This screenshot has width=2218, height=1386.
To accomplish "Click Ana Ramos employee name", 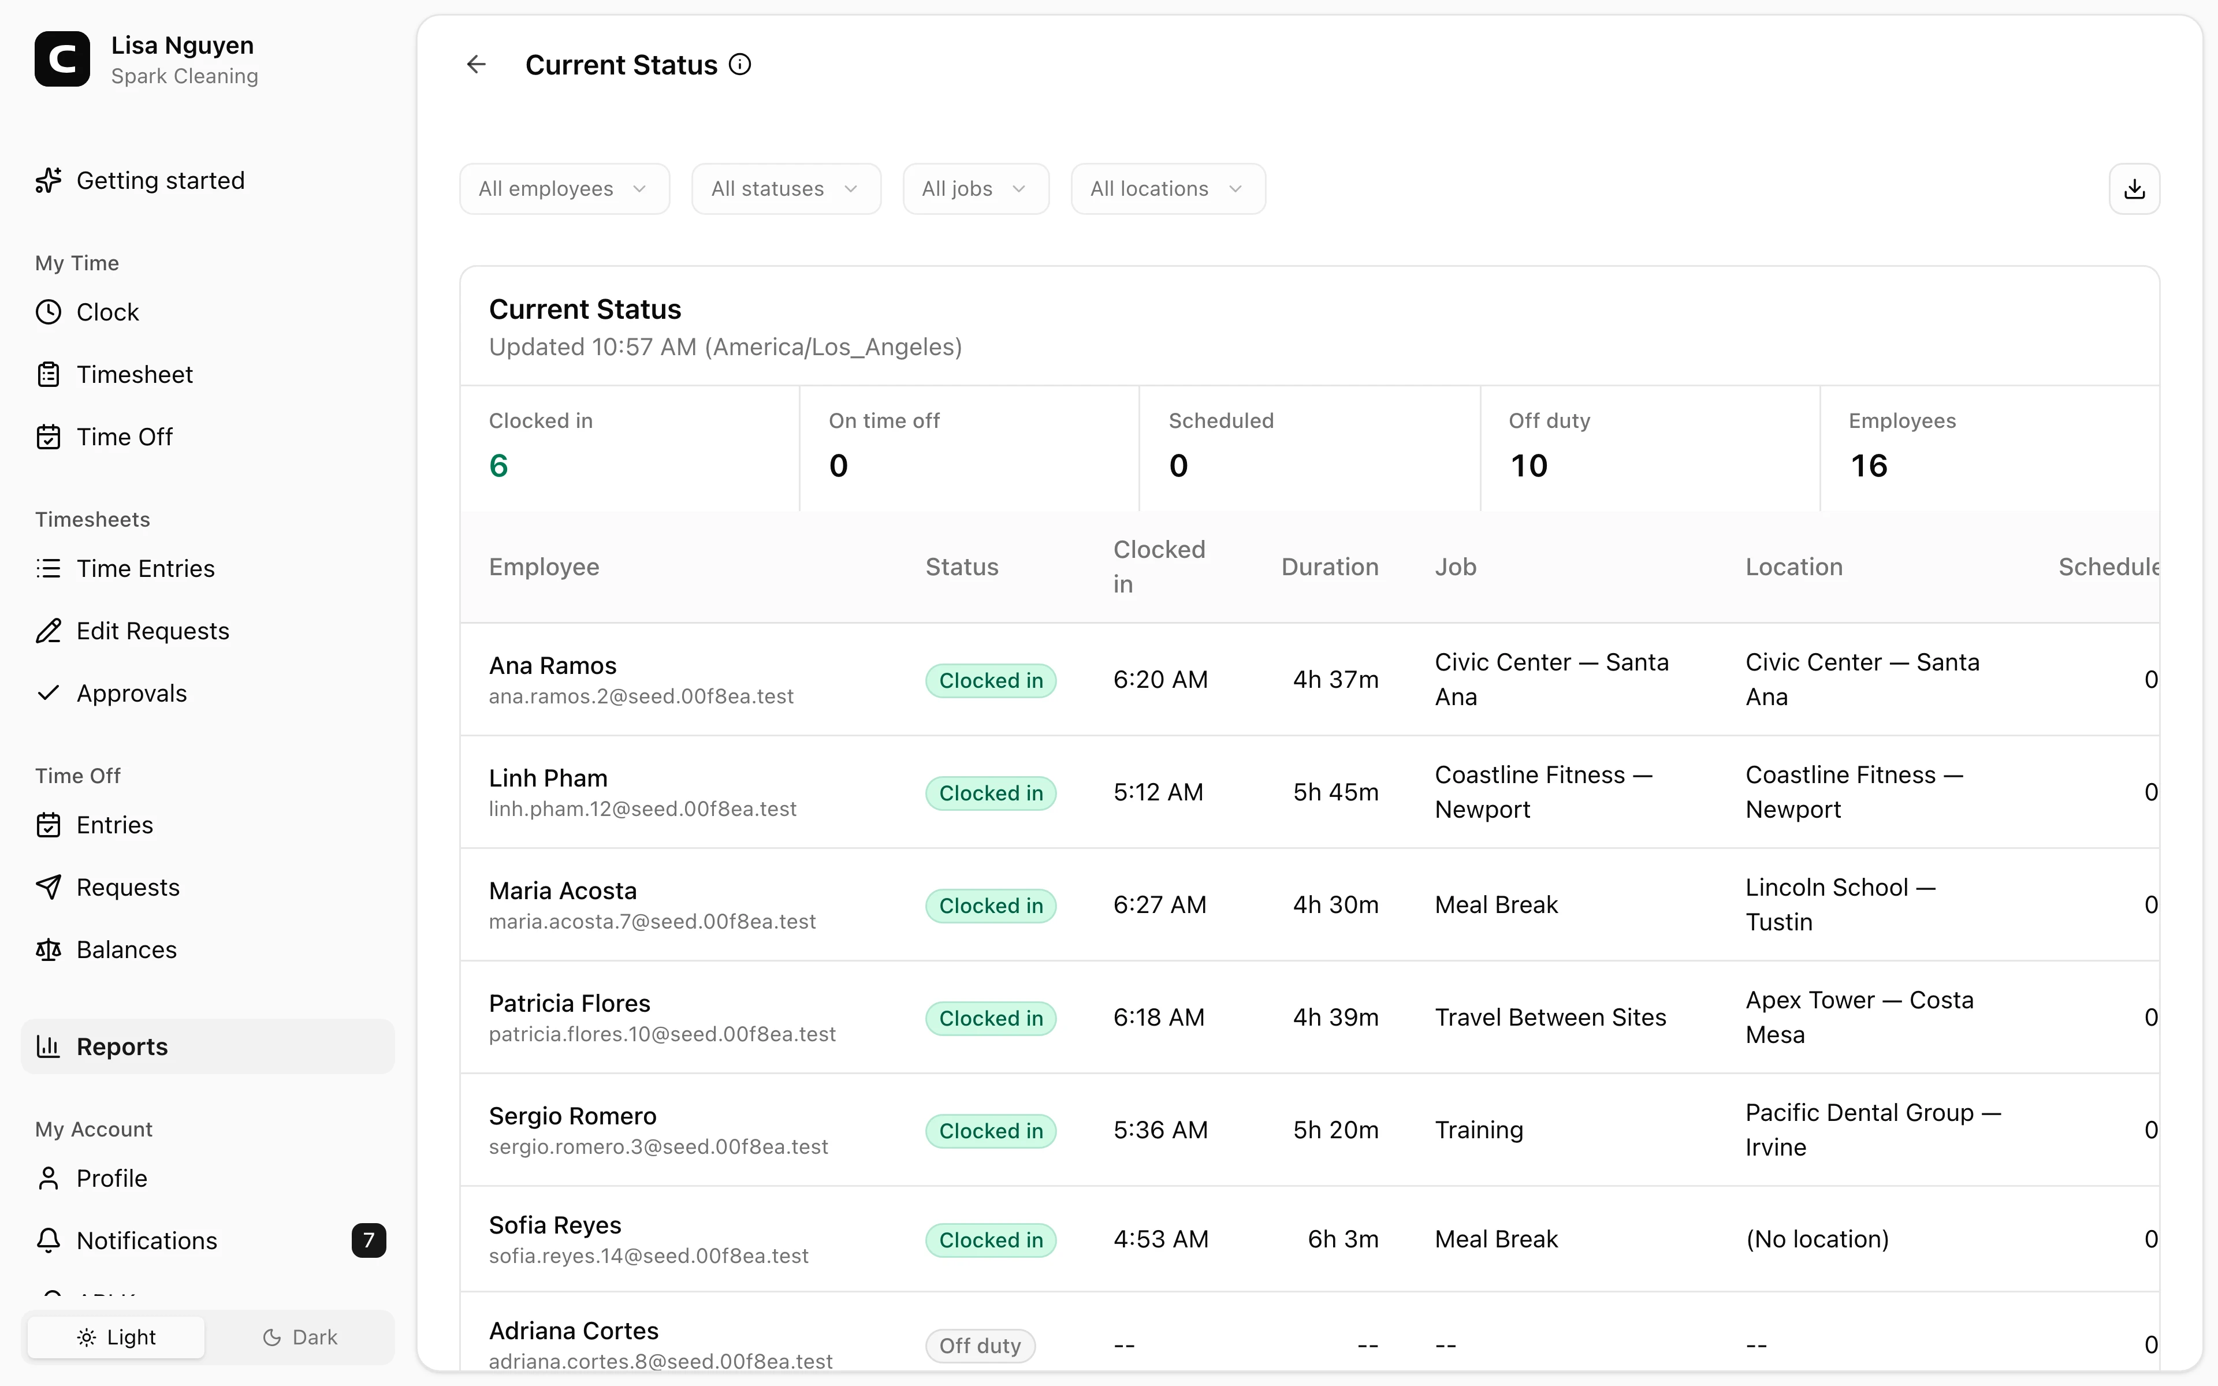I will pos(553,665).
